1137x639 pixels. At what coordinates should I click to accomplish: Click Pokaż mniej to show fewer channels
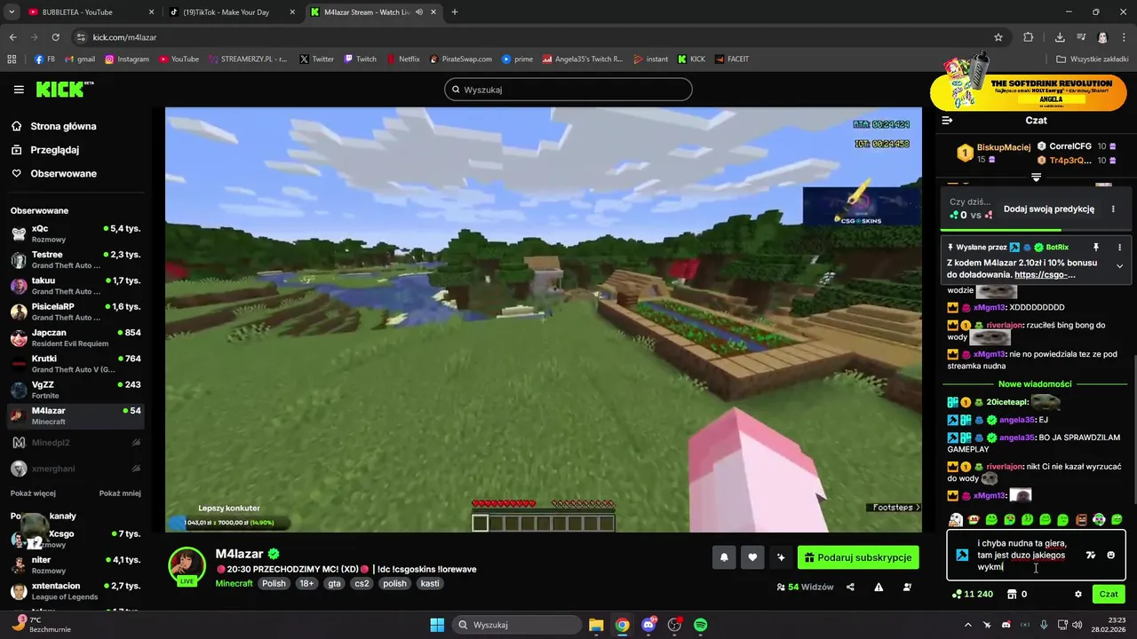point(120,493)
